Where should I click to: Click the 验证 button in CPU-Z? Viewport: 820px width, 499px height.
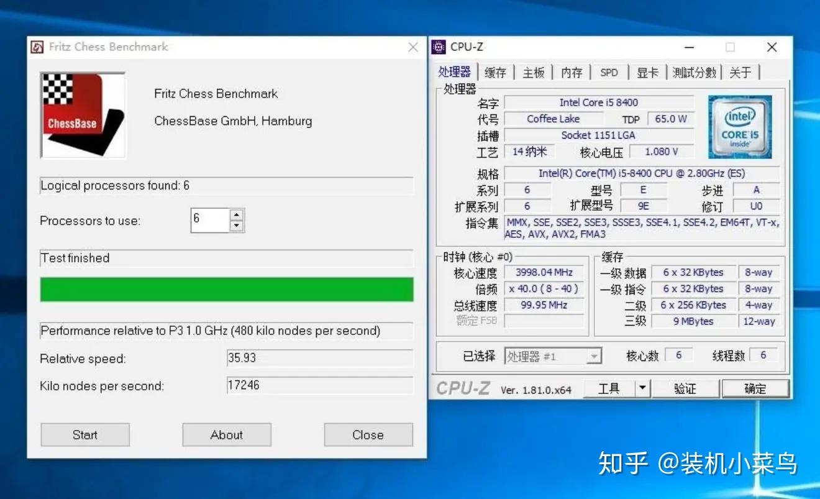coord(686,387)
